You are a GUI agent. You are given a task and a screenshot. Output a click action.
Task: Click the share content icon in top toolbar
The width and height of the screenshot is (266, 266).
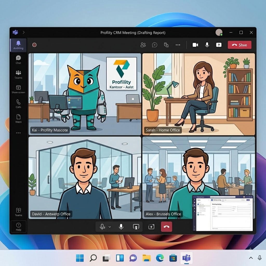pyautogui.click(x=219, y=45)
